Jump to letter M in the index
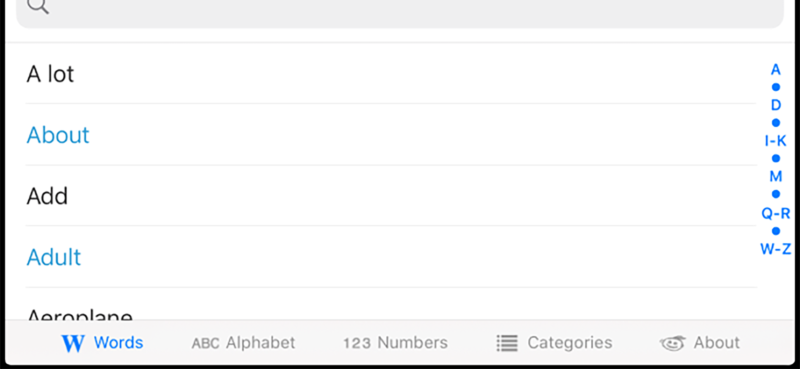This screenshot has height=369, width=800. coord(776,177)
